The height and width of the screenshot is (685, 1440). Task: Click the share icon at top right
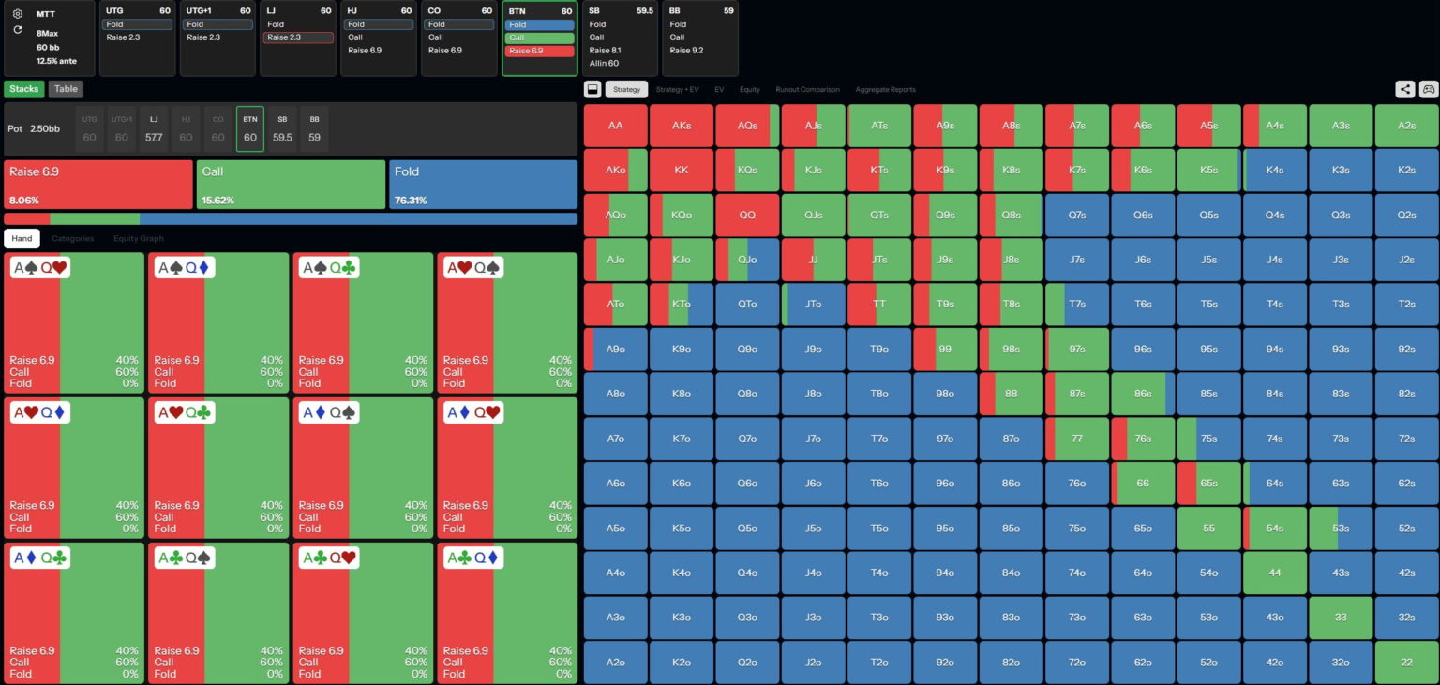pos(1404,89)
